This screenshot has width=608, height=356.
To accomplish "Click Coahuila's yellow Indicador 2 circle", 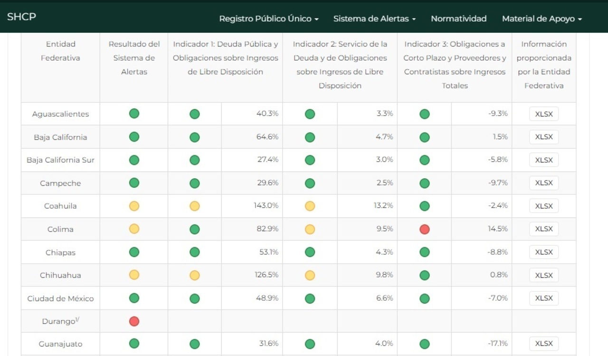I will (310, 206).
